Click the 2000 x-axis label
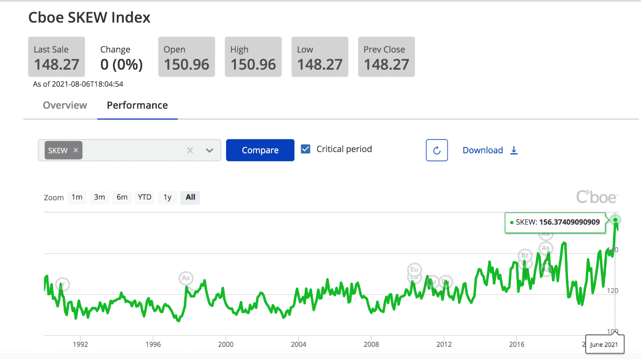 click(226, 344)
